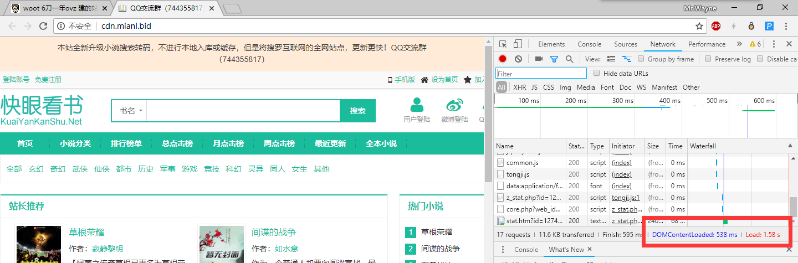The image size is (798, 263).
Task: Switch to the Console drawer tab
Action: 526,250
